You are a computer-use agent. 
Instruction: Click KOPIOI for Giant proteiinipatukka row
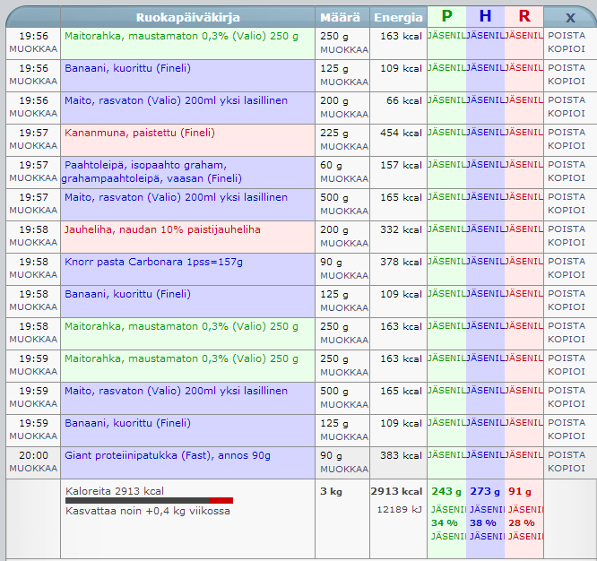click(x=567, y=468)
